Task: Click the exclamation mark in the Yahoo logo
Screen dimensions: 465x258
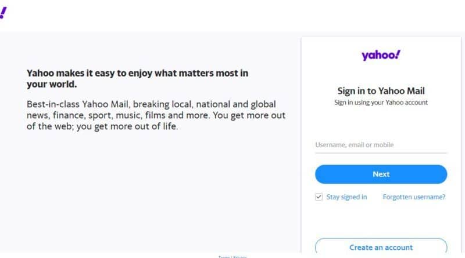Action: point(398,54)
